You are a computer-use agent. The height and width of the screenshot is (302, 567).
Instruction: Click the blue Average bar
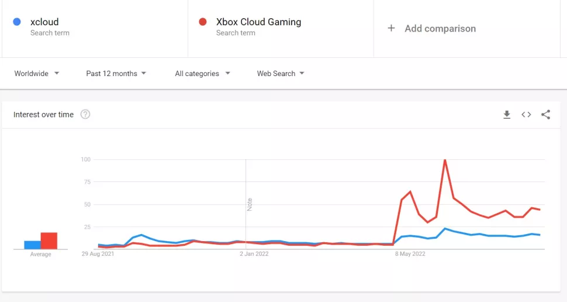pyautogui.click(x=32, y=245)
